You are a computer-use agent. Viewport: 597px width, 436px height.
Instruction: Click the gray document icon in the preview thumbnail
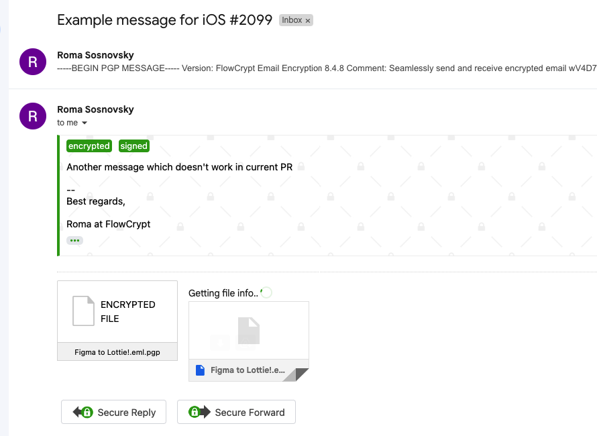tap(248, 329)
